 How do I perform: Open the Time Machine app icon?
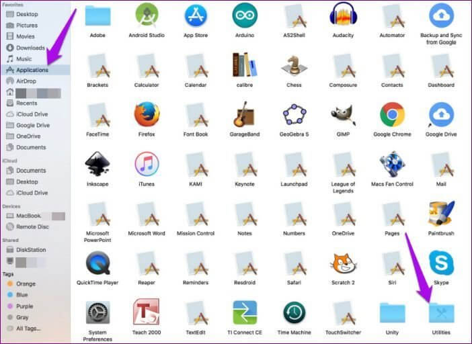pos(294,313)
